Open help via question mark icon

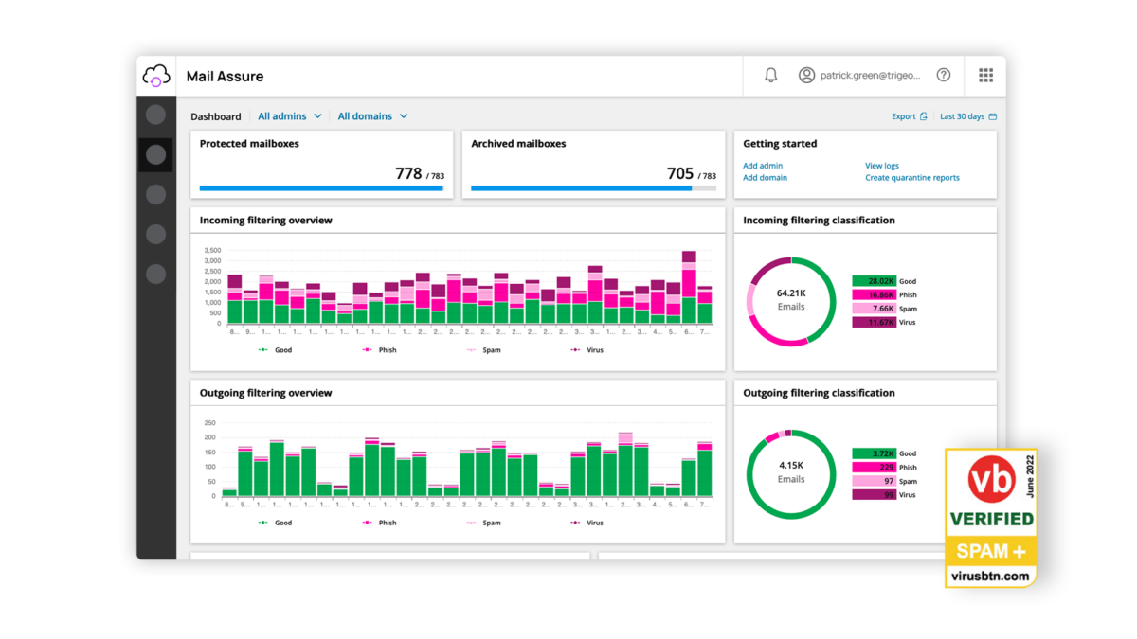(x=943, y=76)
